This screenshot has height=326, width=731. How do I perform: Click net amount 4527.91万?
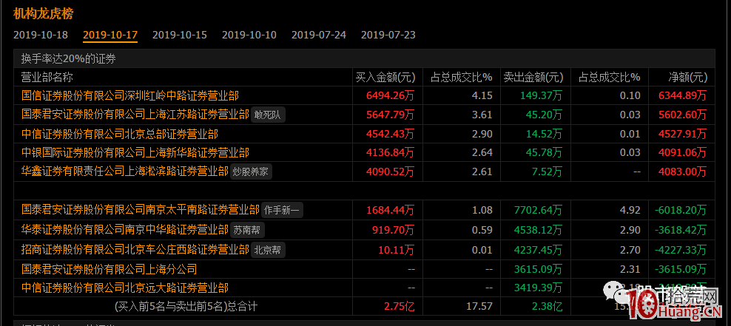[682, 134]
